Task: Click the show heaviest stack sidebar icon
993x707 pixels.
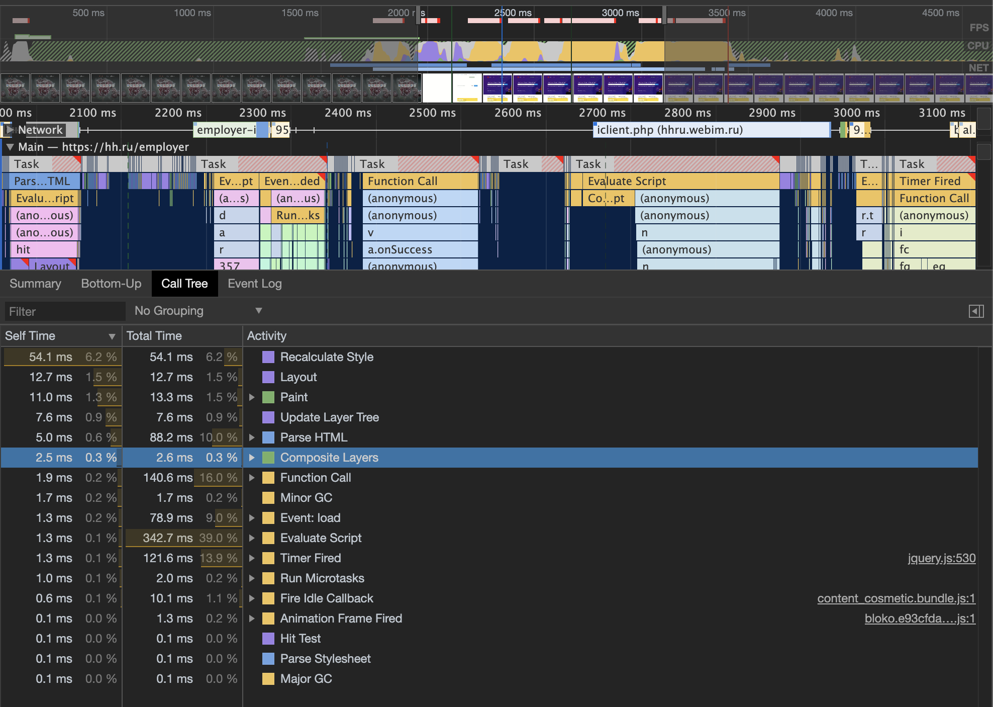Action: click(976, 311)
